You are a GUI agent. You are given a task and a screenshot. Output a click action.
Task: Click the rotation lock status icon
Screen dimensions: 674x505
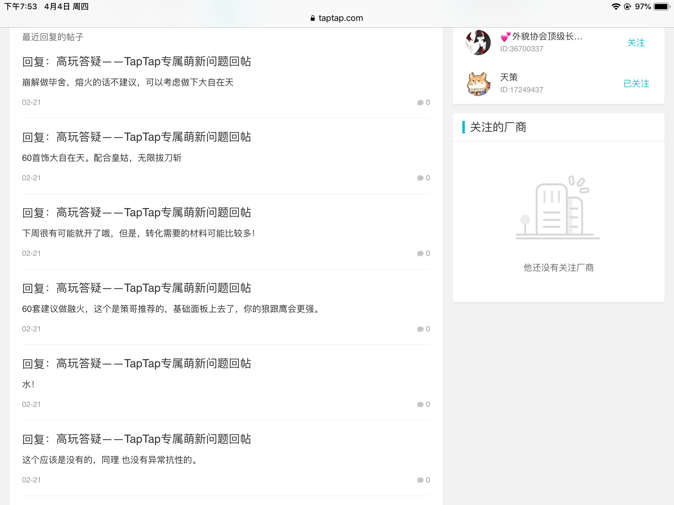pos(627,7)
